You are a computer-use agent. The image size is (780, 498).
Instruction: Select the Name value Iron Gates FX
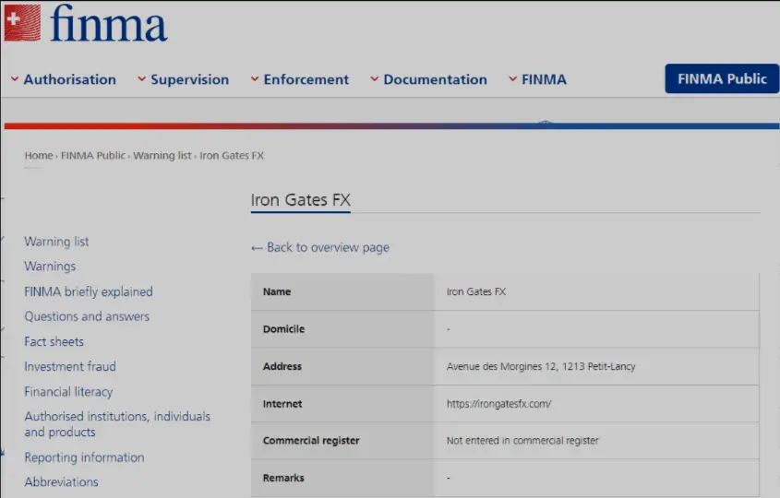point(476,291)
